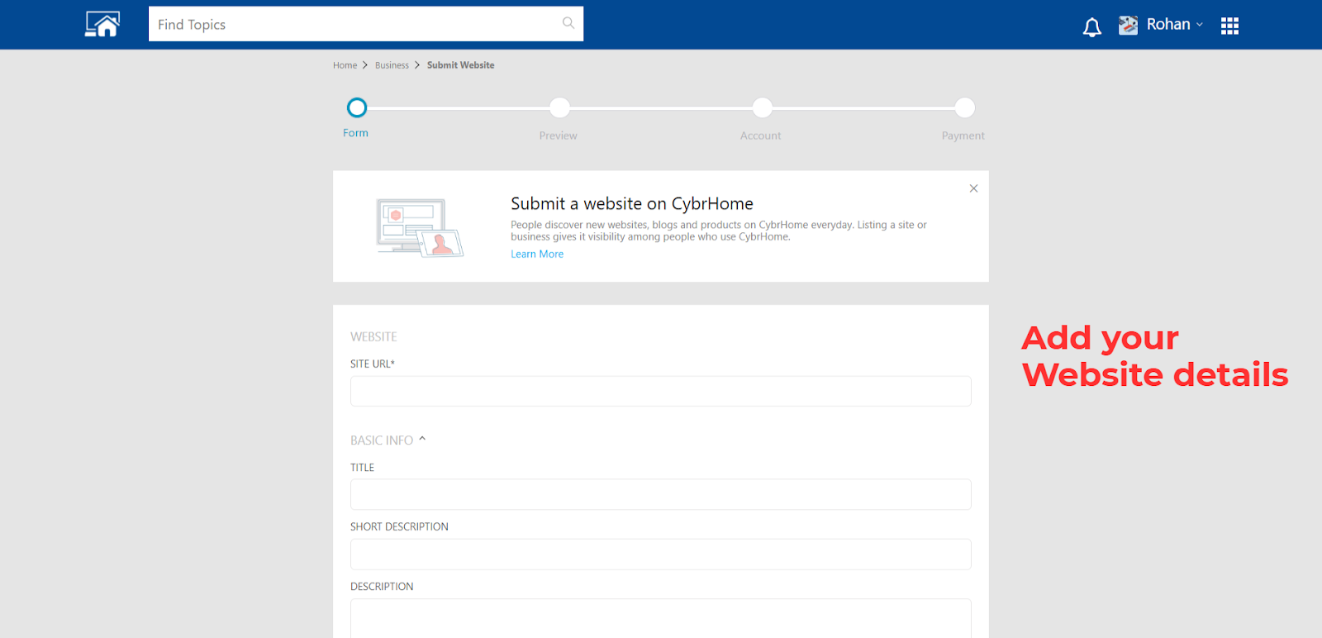This screenshot has height=638, width=1322.
Task: Dismiss the Submit a website banner
Action: [x=973, y=188]
